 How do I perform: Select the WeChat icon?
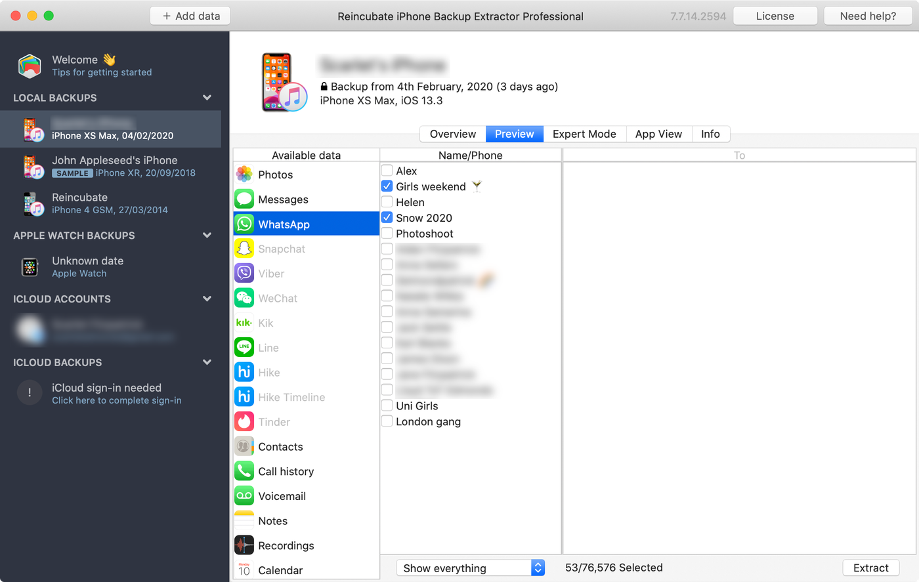pyautogui.click(x=244, y=298)
